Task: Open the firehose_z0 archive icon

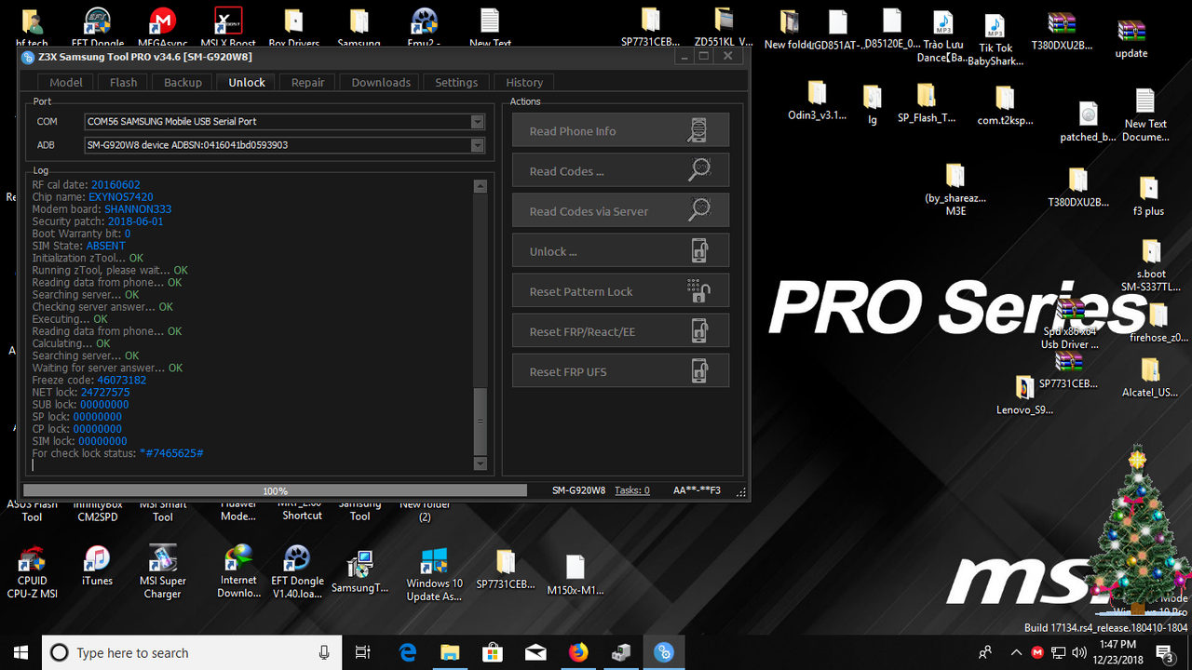Action: point(1158,322)
